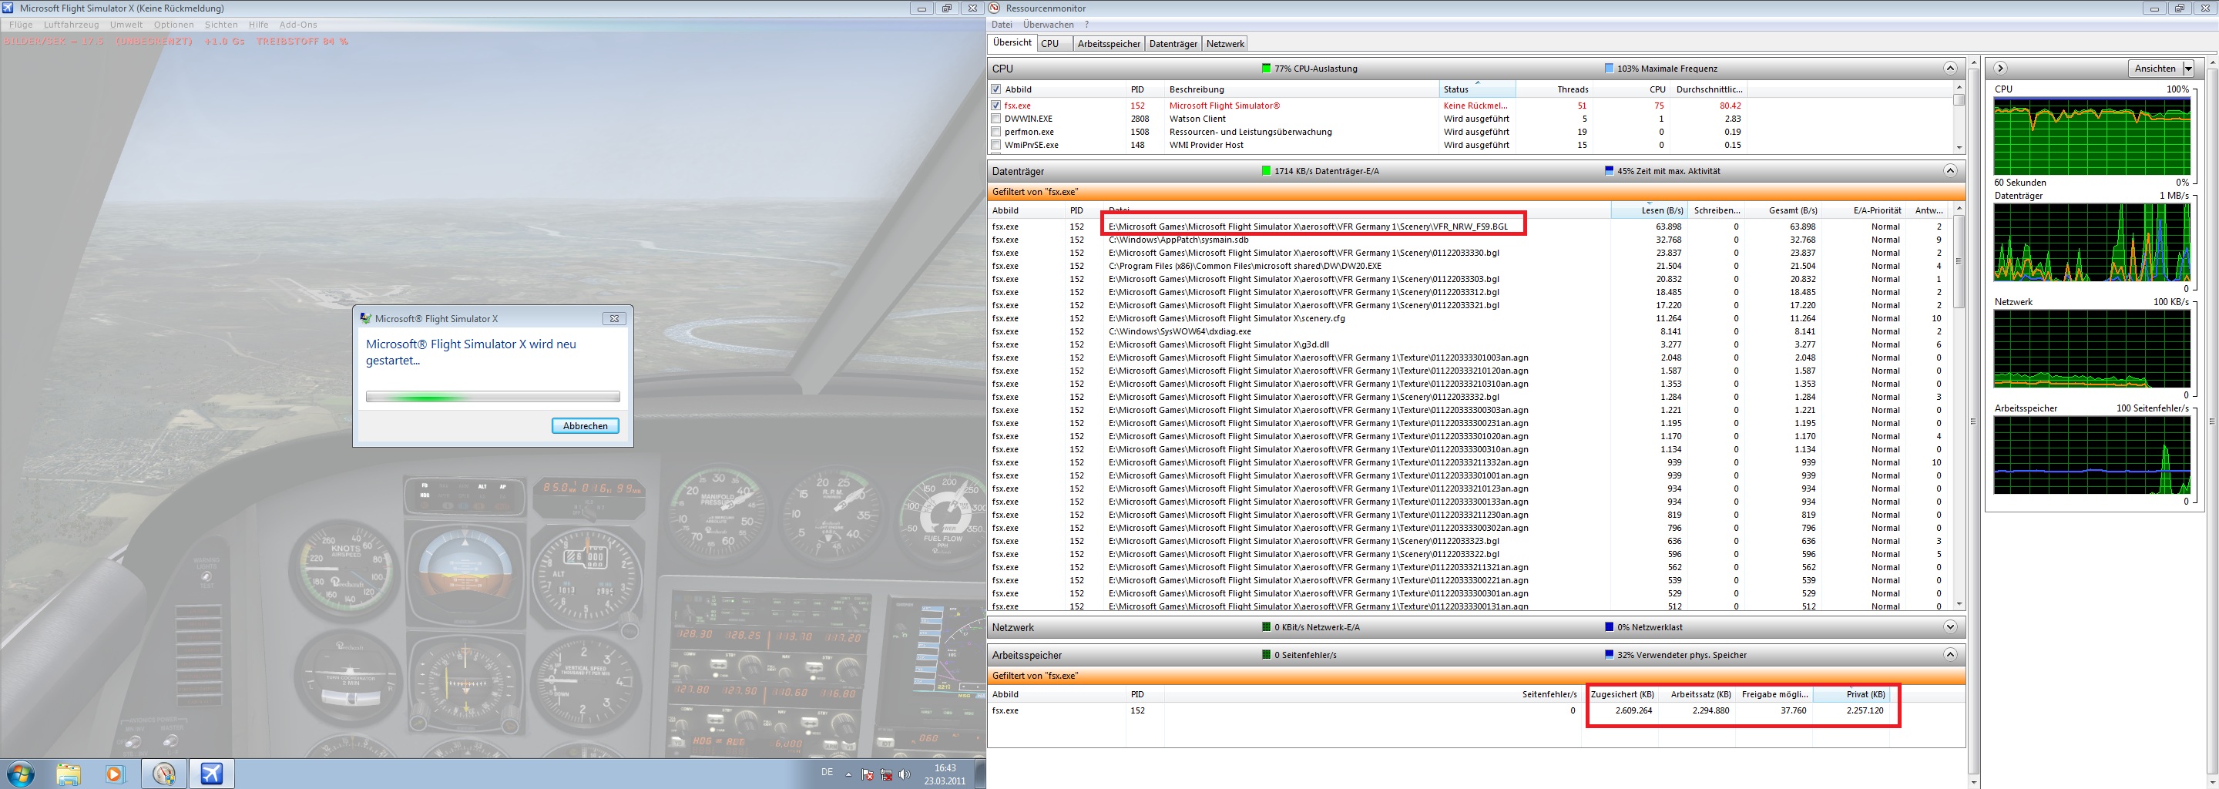Click the disk list scrollbar thumb
The image size is (2219, 789).
pyautogui.click(x=1959, y=261)
